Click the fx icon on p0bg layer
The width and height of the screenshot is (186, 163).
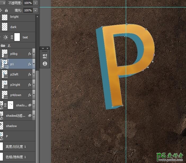(x=30, y=54)
